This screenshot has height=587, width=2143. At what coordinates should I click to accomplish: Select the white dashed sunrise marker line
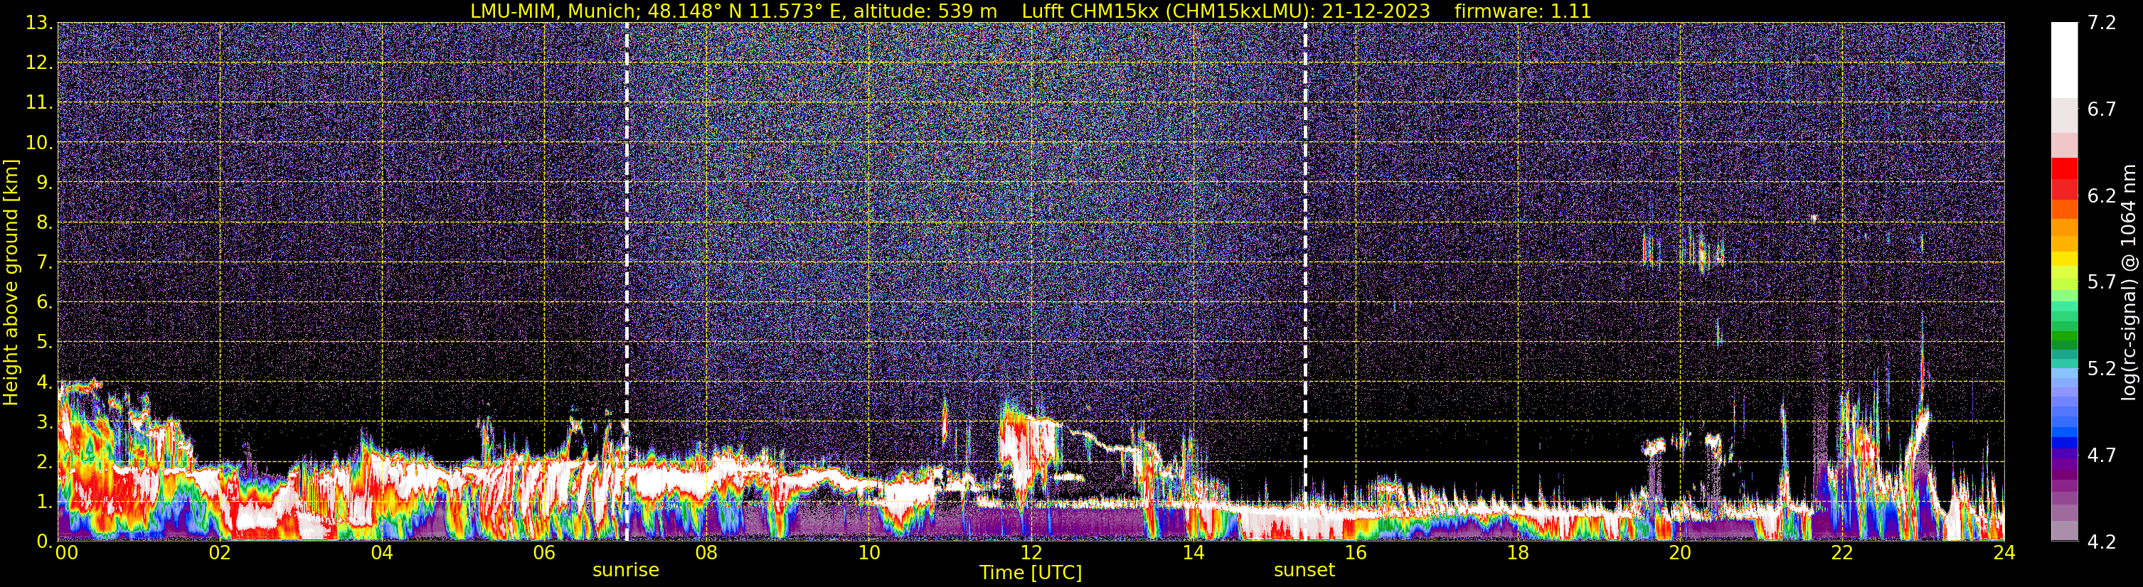[x=627, y=282]
